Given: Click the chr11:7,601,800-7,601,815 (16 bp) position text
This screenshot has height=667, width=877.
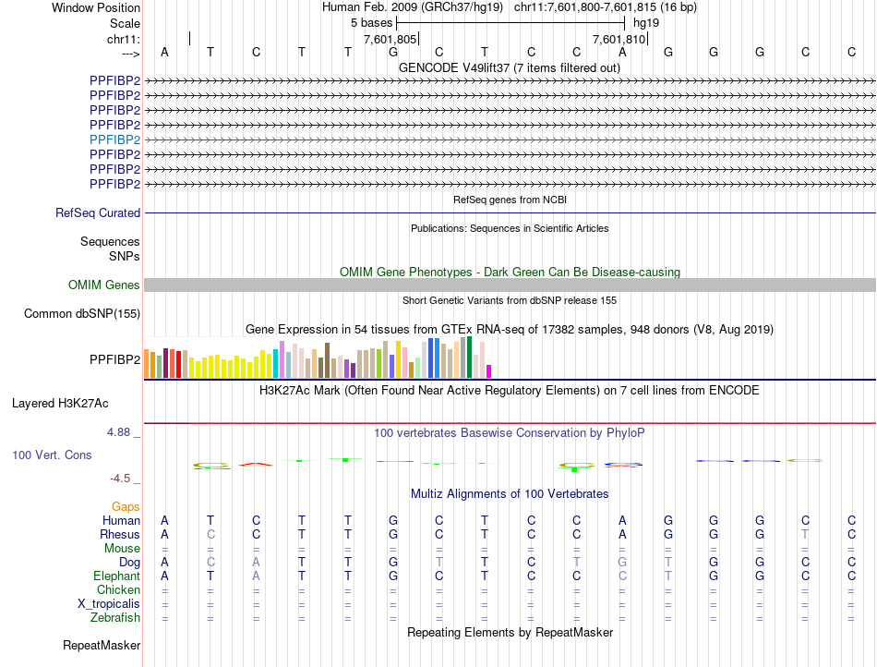Looking at the screenshot, I should tap(606, 7).
